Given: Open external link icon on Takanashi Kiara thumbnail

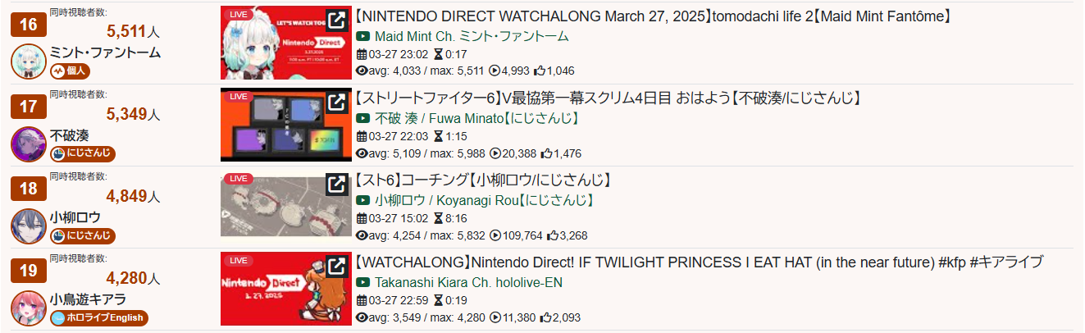Looking at the screenshot, I should (337, 267).
